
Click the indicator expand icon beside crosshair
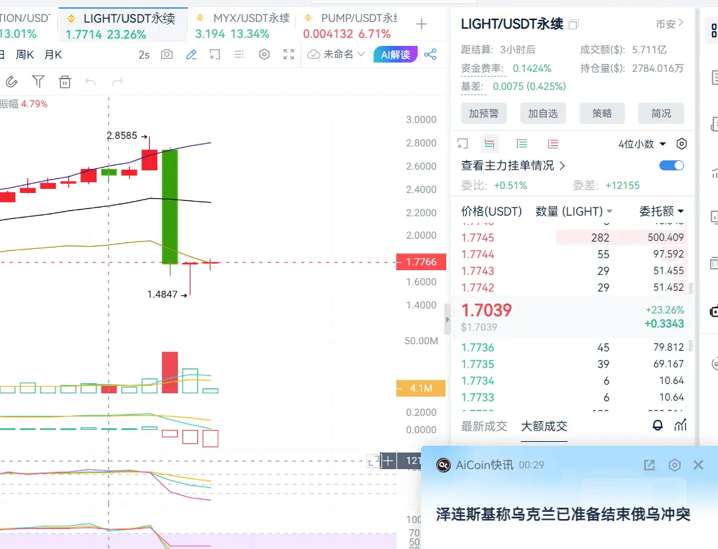click(374, 461)
